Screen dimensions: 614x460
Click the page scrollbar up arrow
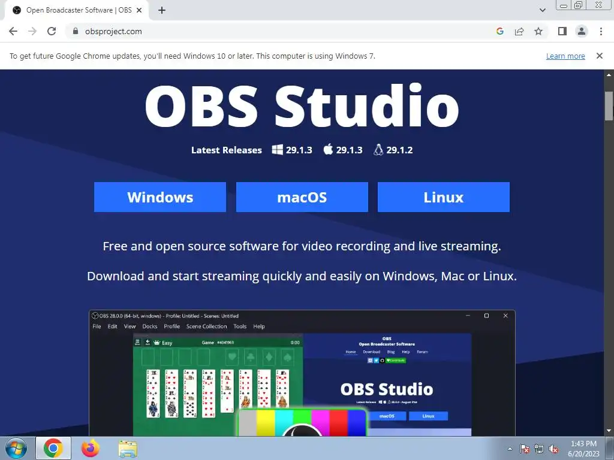pyautogui.click(x=609, y=74)
